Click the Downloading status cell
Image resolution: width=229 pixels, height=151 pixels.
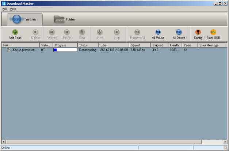(88, 50)
